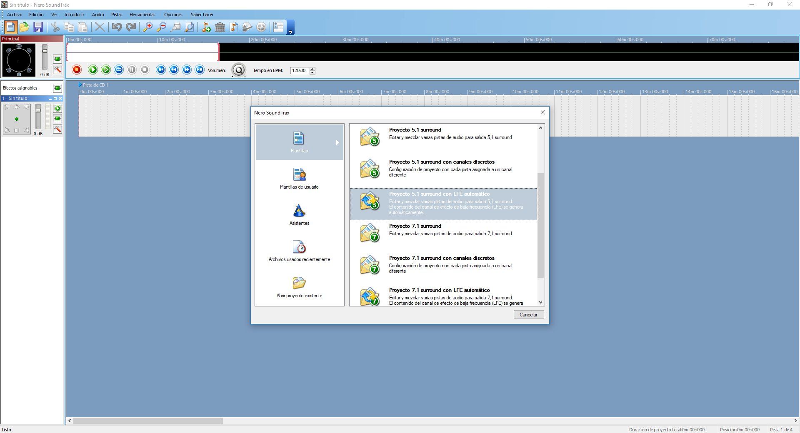Screen dimensions: 800x433
Task: Select Archivos usados recientemente category
Action: pos(300,251)
